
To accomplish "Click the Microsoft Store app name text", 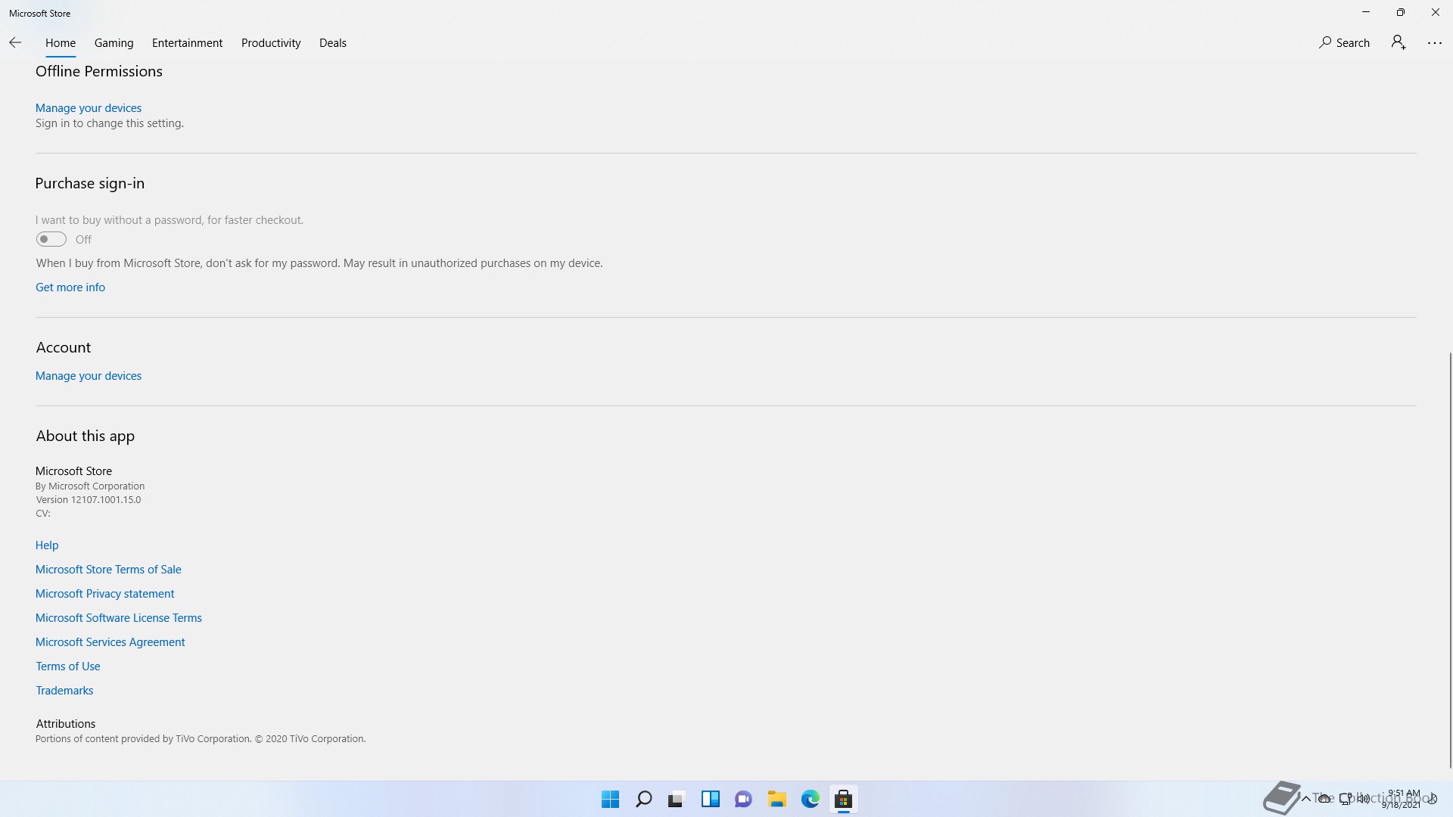I will [x=73, y=471].
